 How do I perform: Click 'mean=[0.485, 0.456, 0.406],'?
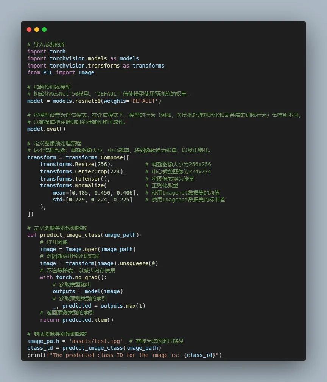pyautogui.click(x=96, y=193)
